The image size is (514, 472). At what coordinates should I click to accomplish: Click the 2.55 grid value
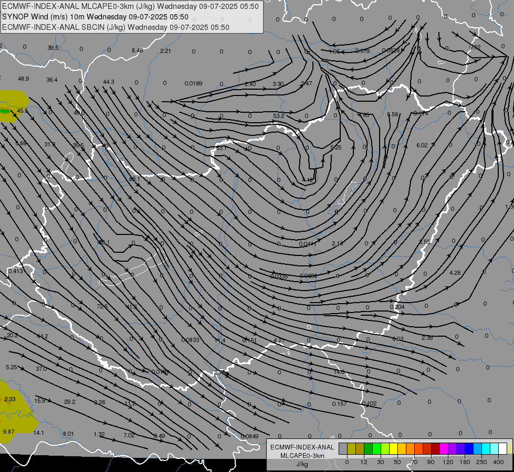click(425, 242)
